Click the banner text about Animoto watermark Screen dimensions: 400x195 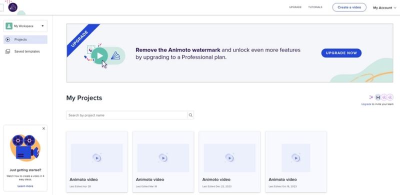[x=218, y=53]
